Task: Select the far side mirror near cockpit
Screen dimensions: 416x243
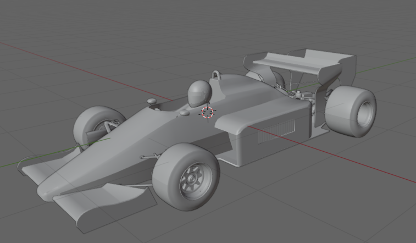Action: pyautogui.click(x=152, y=101)
